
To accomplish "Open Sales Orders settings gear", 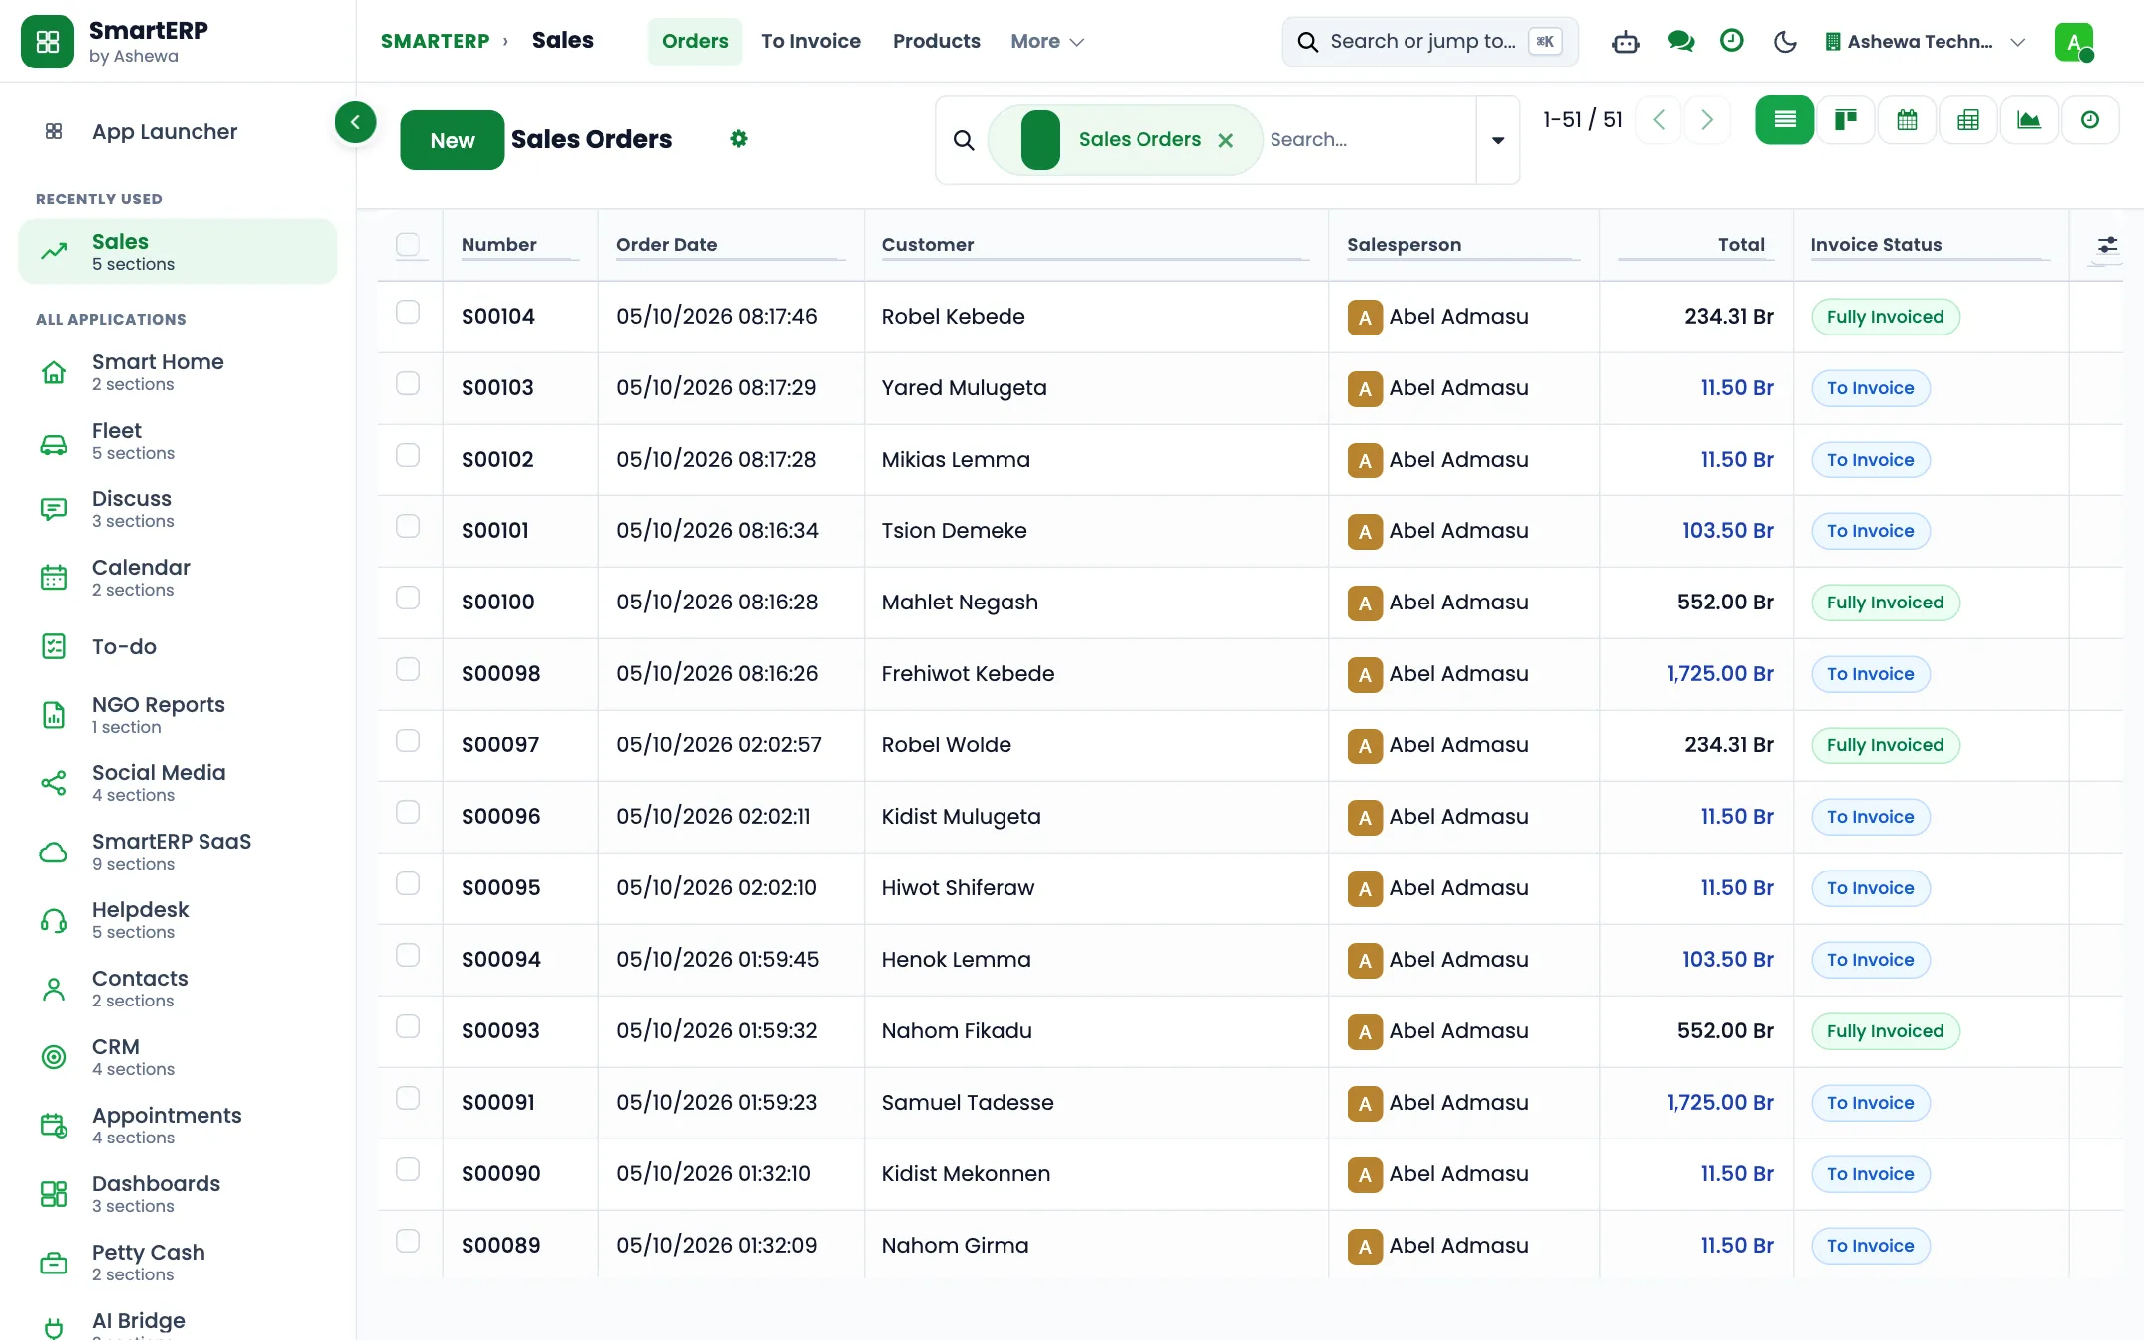I will click(x=738, y=139).
